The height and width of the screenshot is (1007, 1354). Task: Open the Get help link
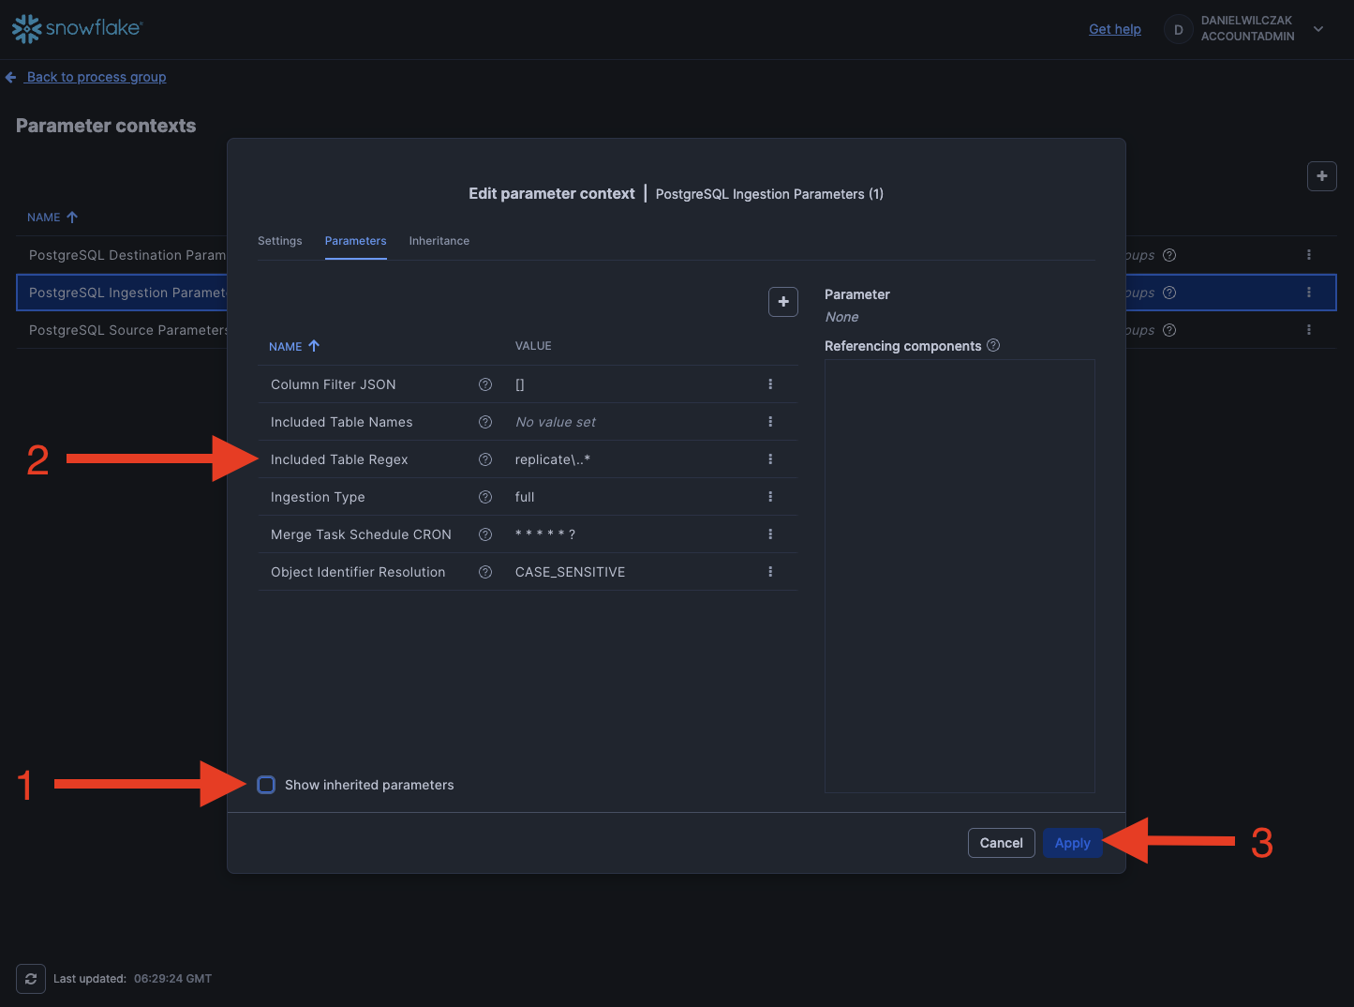pos(1114,29)
